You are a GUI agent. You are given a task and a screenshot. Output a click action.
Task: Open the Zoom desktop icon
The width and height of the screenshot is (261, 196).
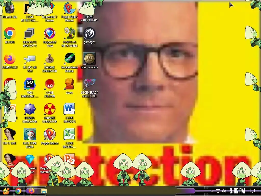pos(70,84)
